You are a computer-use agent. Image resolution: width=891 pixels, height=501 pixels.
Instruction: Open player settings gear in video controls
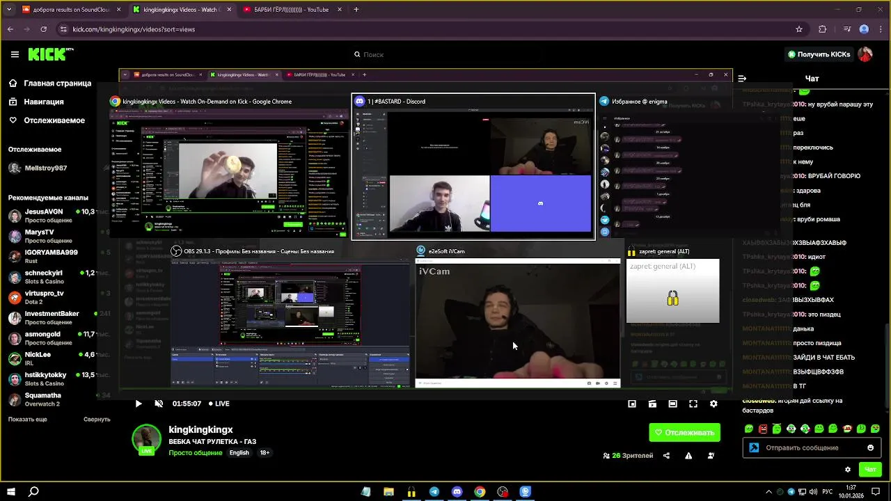(713, 404)
